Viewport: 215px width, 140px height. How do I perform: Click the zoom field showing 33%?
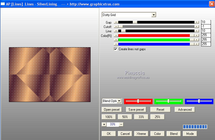pyautogui.click(x=113, y=124)
